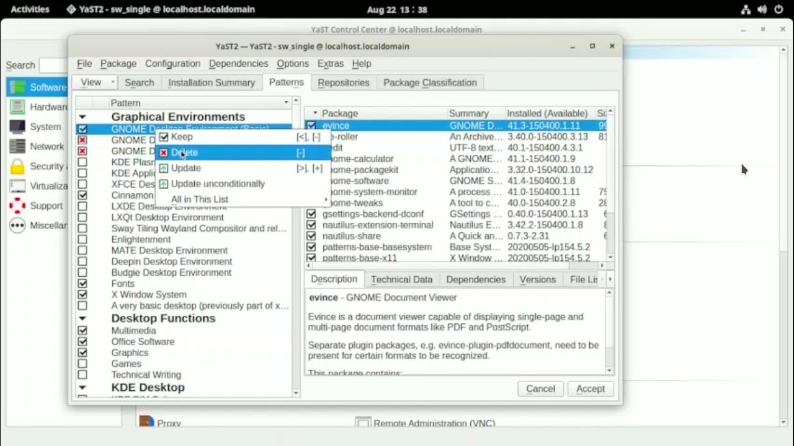Click the Support lifebuoy icon in YaST Control Center

[17, 206]
